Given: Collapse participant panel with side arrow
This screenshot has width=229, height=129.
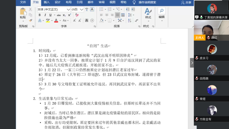Looking at the screenshot, I should click(192, 63).
